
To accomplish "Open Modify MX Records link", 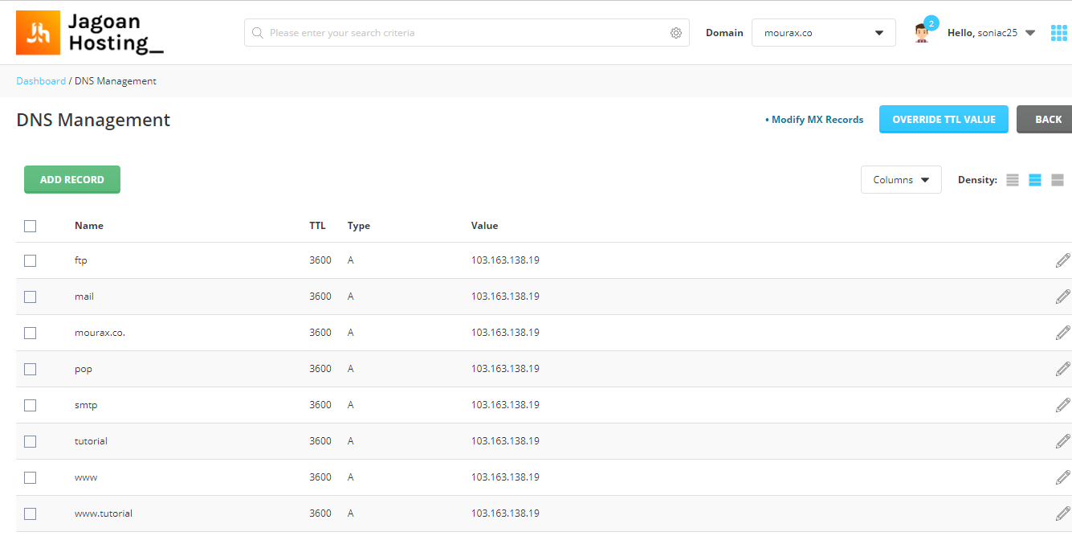I will coord(814,120).
